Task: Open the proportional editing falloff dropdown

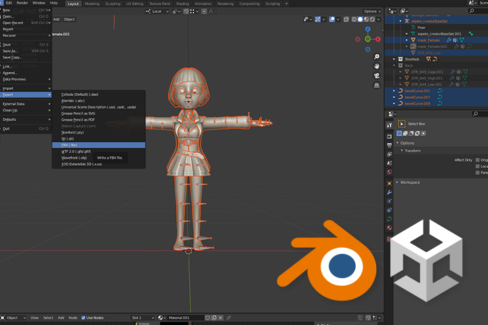Action: pos(213,12)
